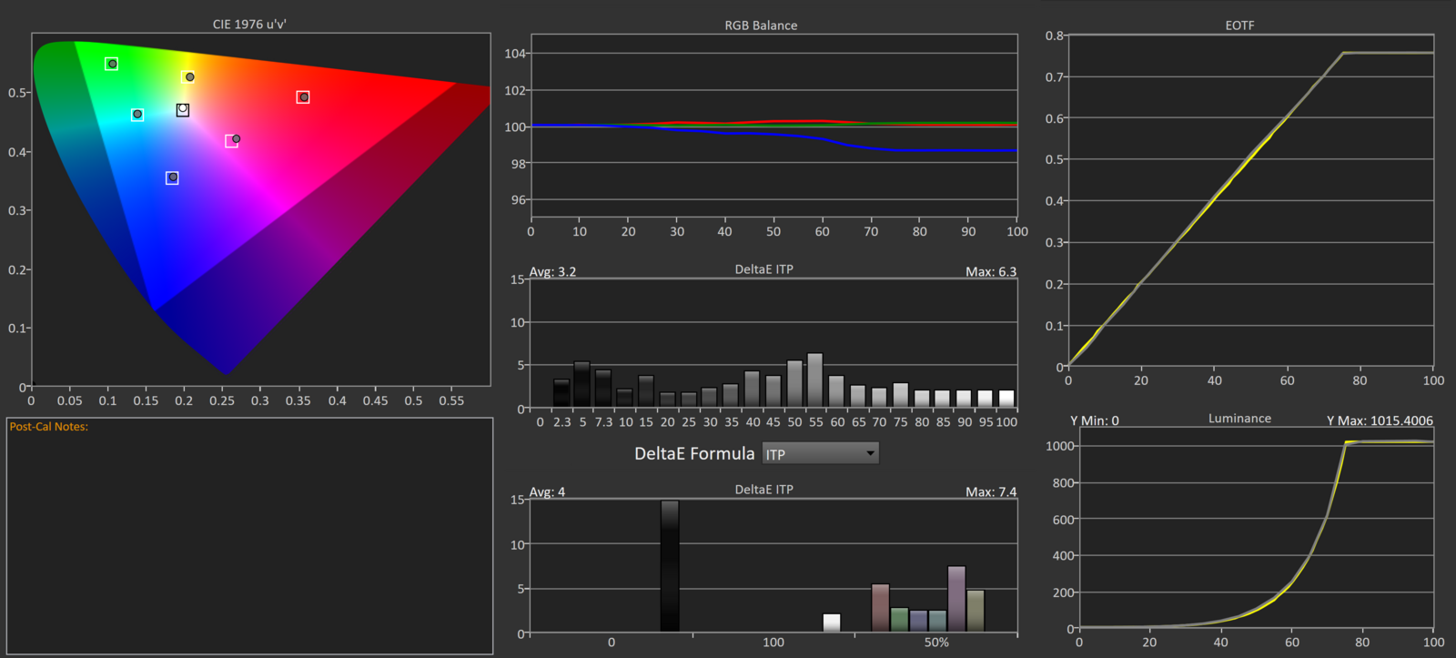Select the red target square on CIE chart
The image size is (1456, 658).
click(x=303, y=97)
